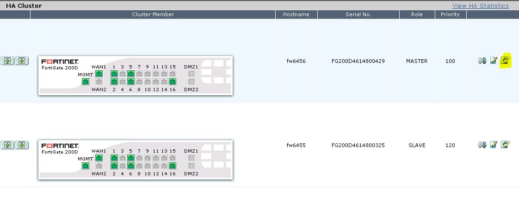Open the View HA Statistics link
The width and height of the screenshot is (519, 210).
pyautogui.click(x=480, y=6)
